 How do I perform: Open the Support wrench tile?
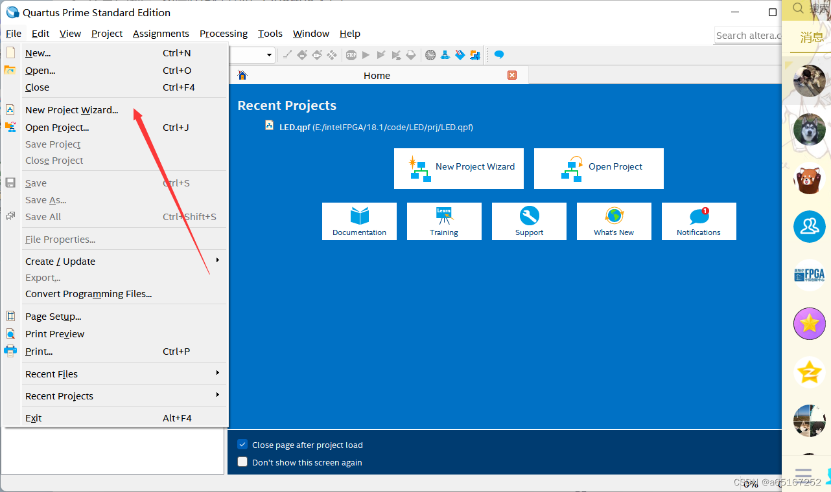click(x=529, y=221)
